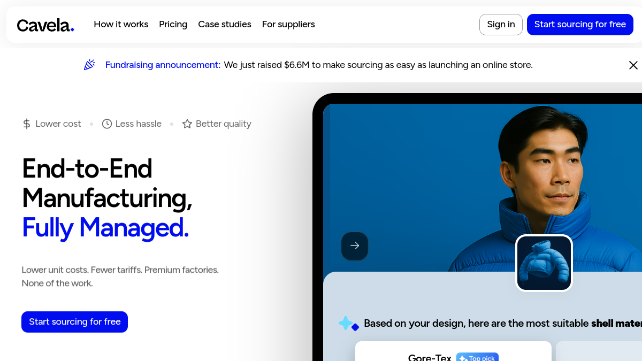Click the Sign in button

tap(501, 25)
